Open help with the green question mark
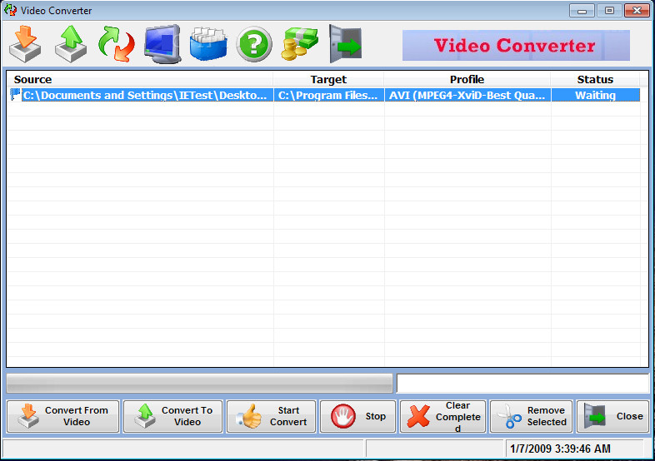 [254, 44]
